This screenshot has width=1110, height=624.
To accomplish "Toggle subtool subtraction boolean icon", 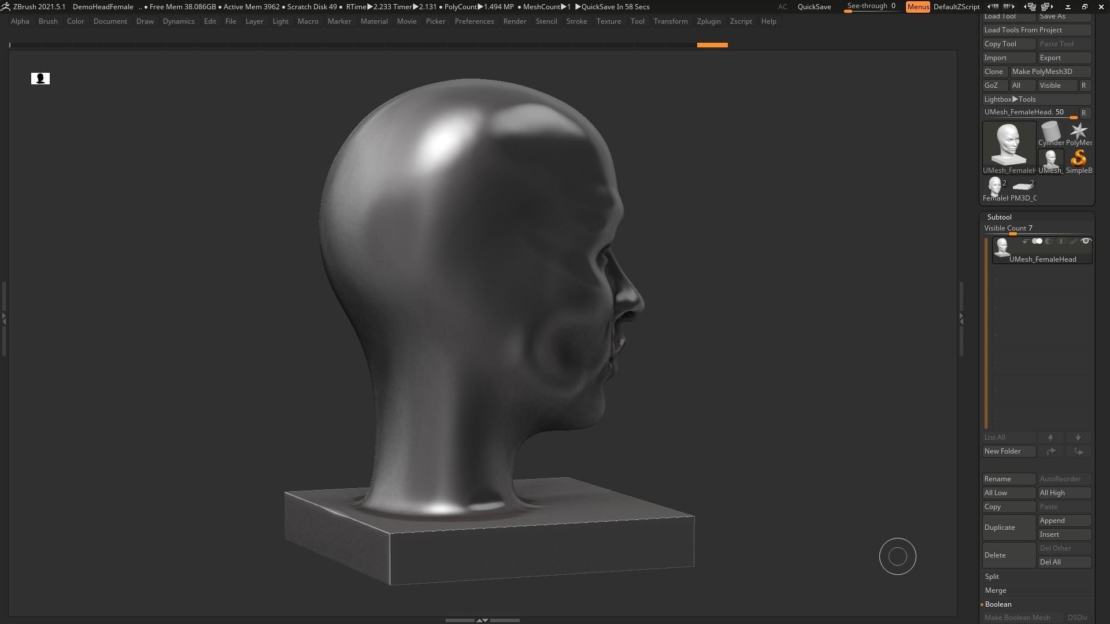I will pos(1049,241).
